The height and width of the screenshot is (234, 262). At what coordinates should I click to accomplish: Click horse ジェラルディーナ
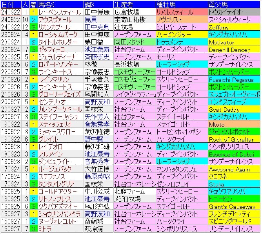(57, 57)
